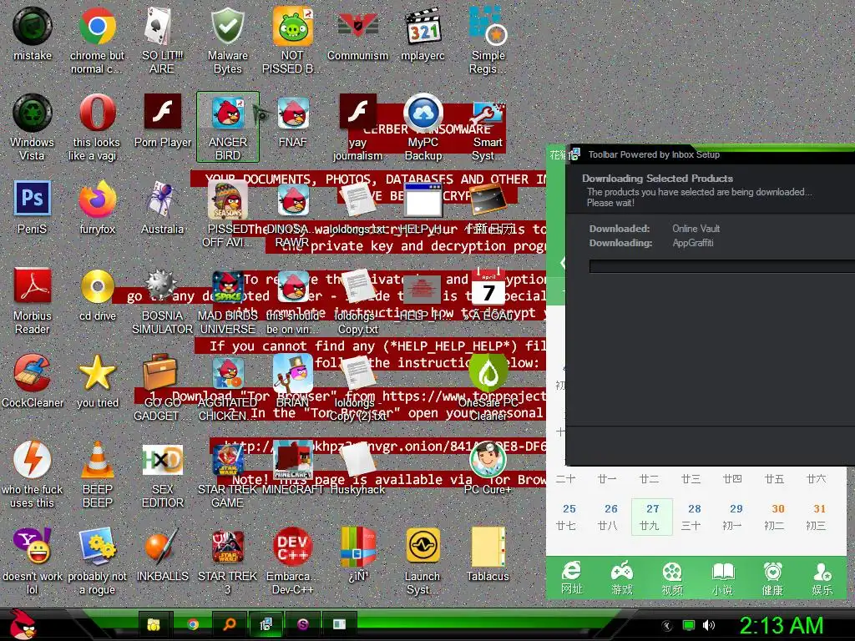
Task: Click the 游戏 gamepad button
Action: [x=621, y=578]
